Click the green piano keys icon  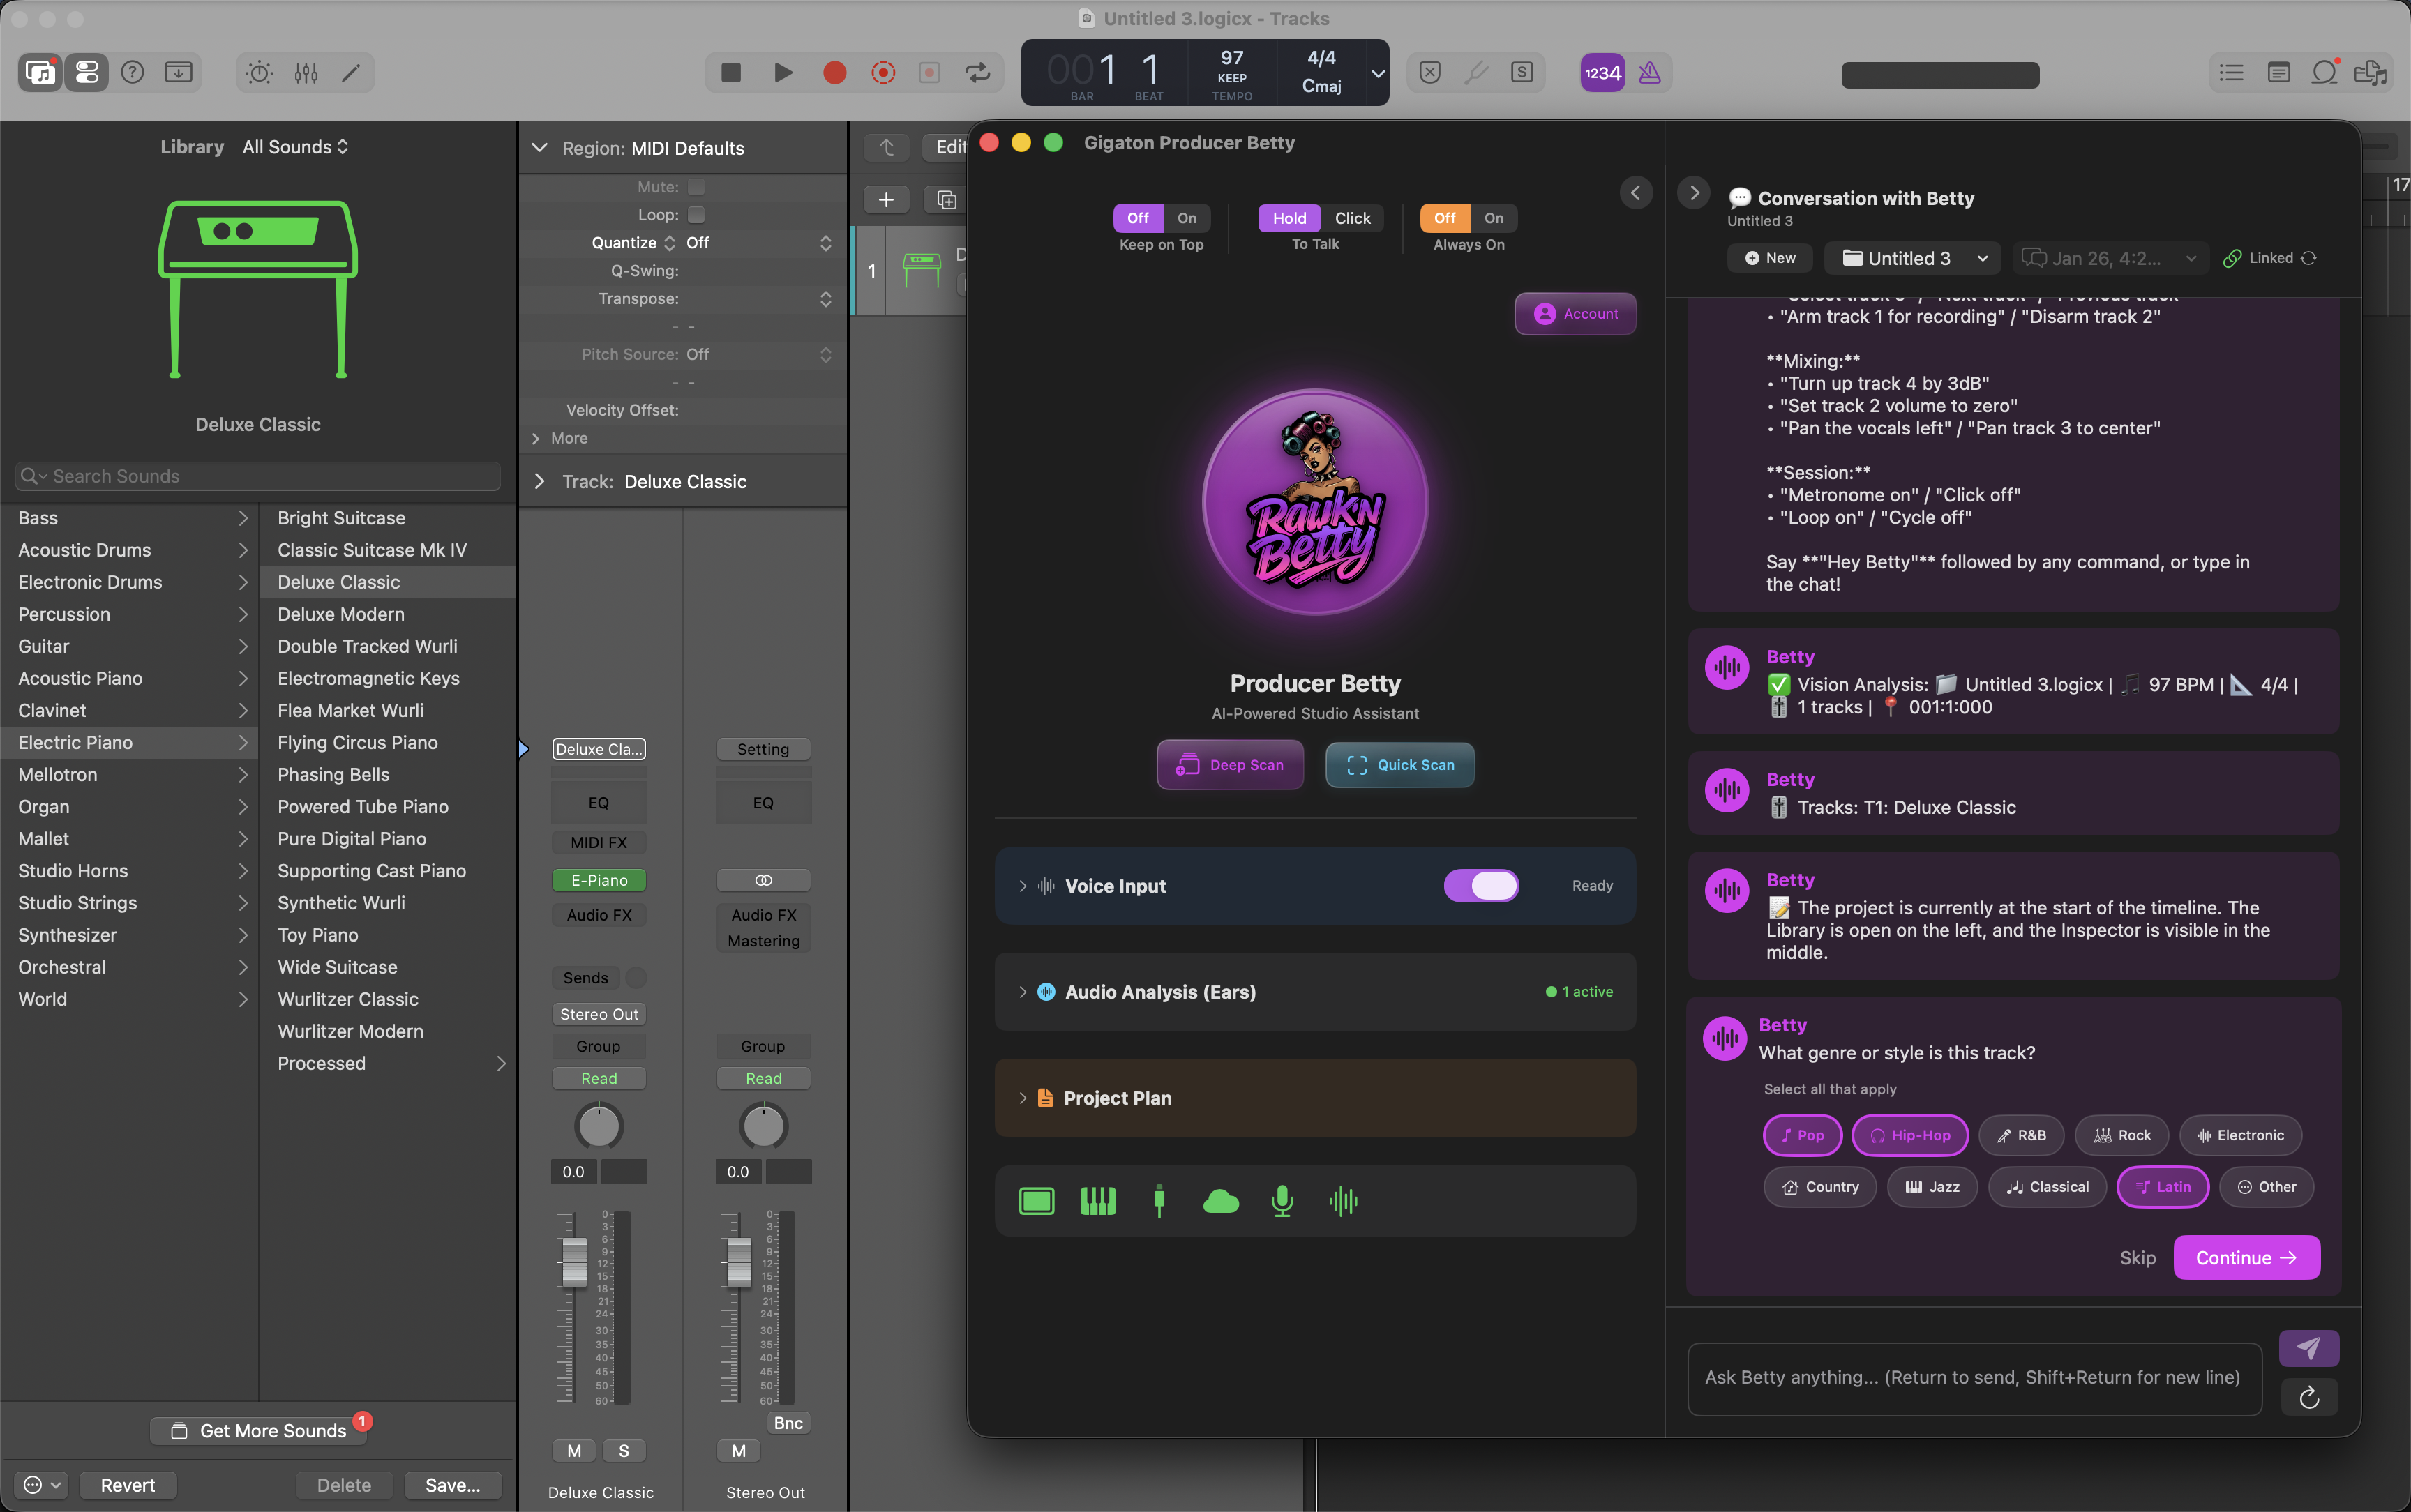1097,1201
